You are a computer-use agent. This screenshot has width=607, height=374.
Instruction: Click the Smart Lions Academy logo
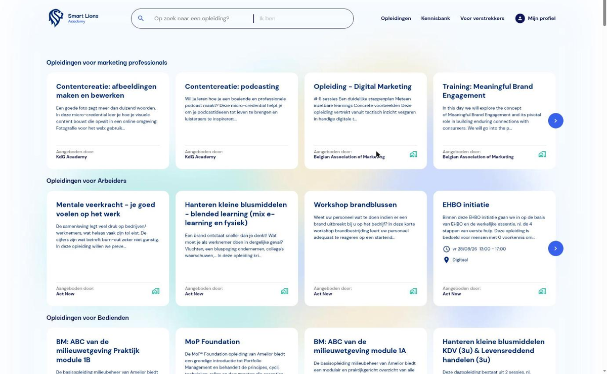coord(73,18)
